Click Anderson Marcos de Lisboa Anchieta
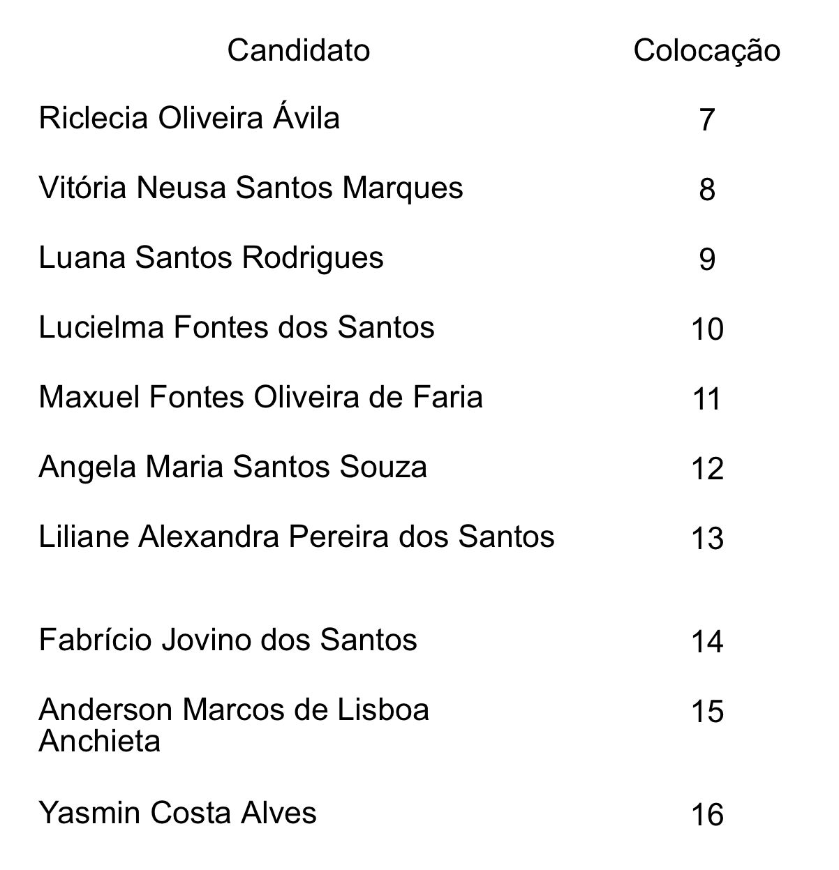839x870 pixels. coord(234,725)
